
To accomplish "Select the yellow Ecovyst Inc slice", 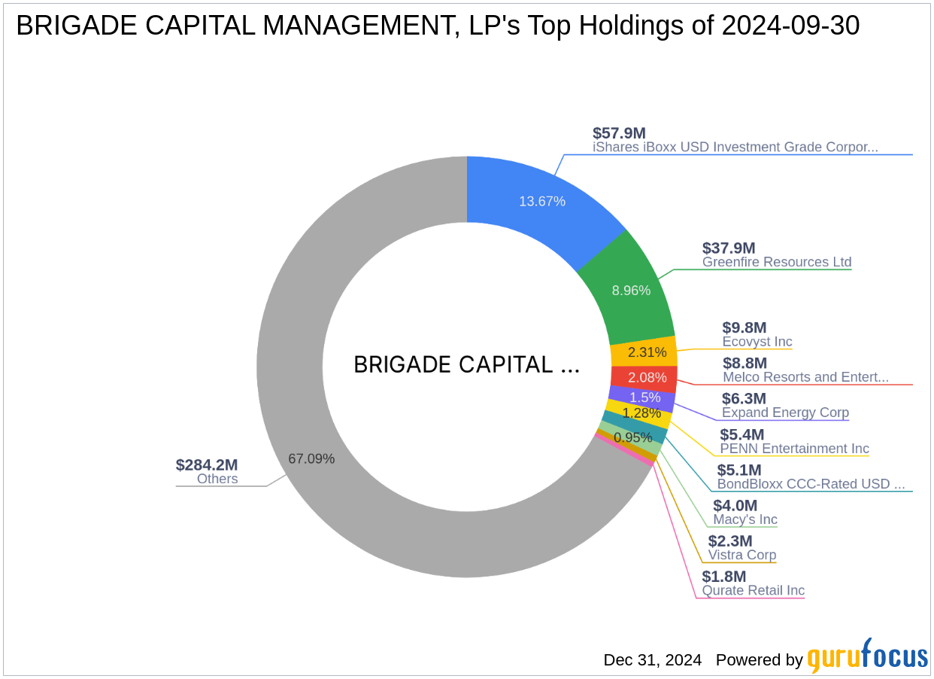I will (645, 352).
